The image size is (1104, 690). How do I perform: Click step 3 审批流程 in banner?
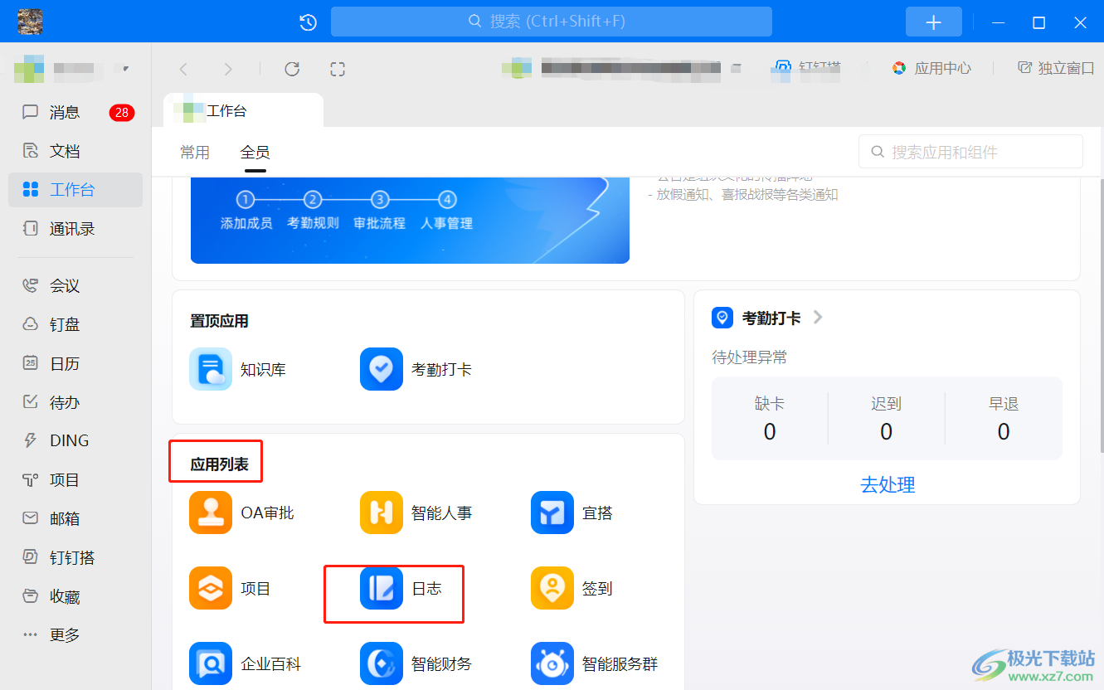click(379, 211)
